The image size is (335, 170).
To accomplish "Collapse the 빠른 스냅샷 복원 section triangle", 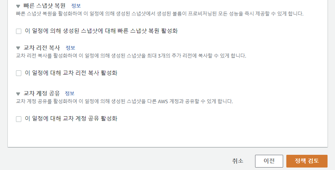I will (18, 6).
